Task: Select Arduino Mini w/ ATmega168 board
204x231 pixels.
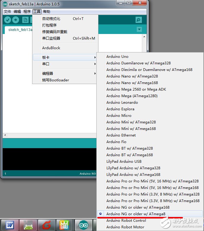Action: click(150, 128)
